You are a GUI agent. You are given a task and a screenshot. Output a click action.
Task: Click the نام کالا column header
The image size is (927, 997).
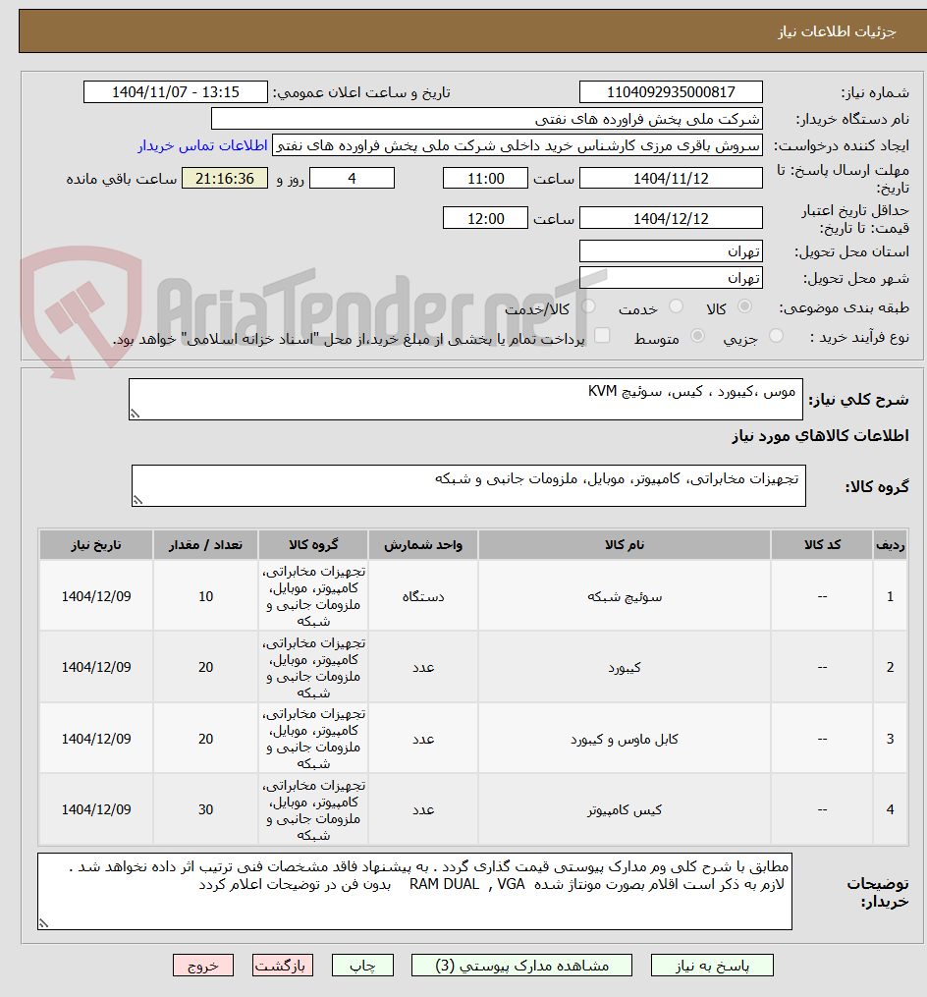(x=625, y=545)
